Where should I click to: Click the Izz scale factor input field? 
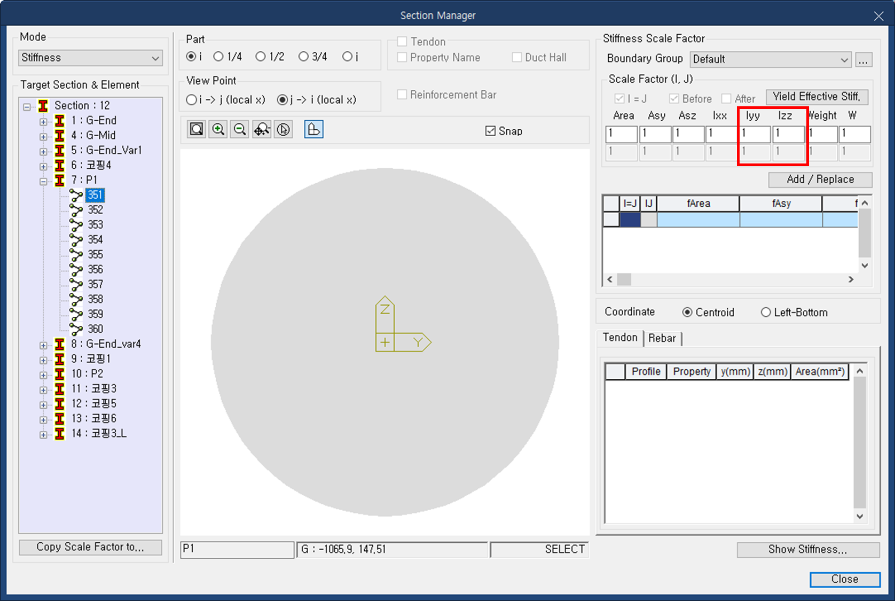pyautogui.click(x=788, y=134)
